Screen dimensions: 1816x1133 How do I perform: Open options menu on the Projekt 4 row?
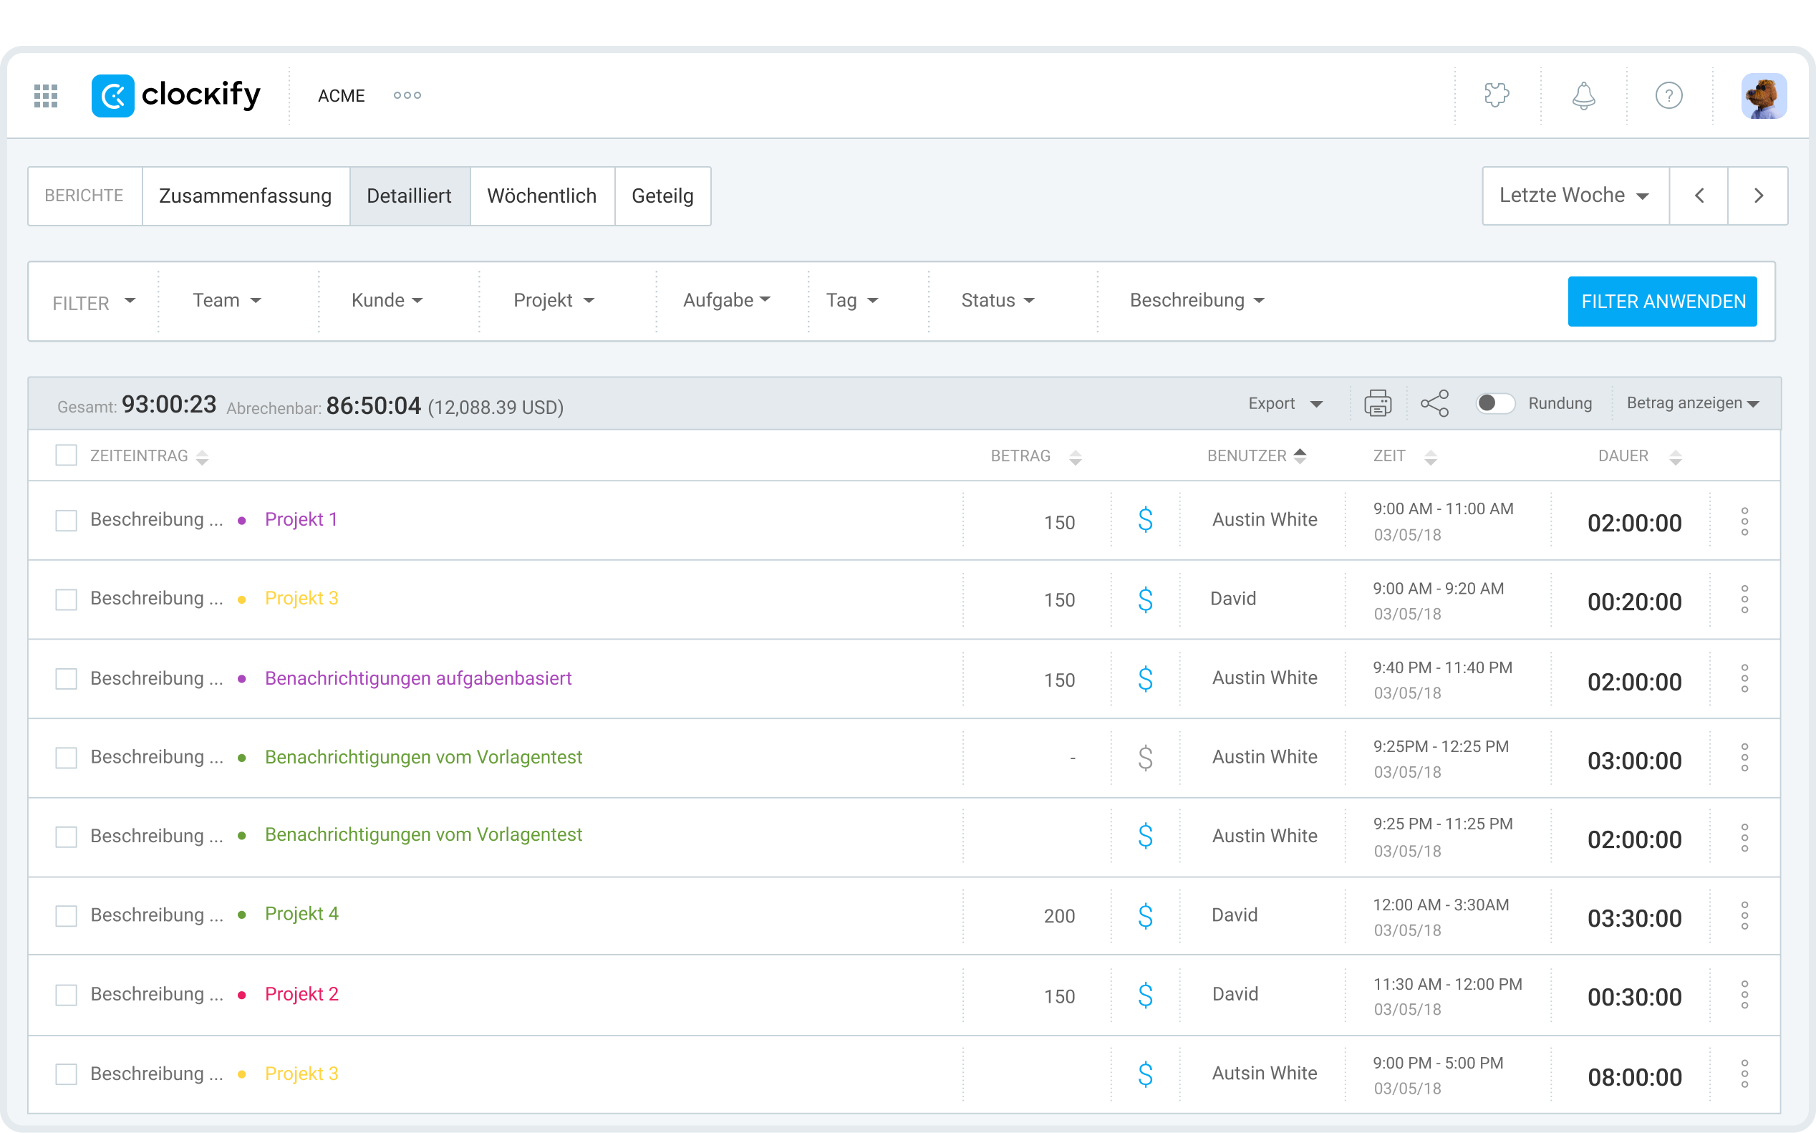pos(1746,915)
